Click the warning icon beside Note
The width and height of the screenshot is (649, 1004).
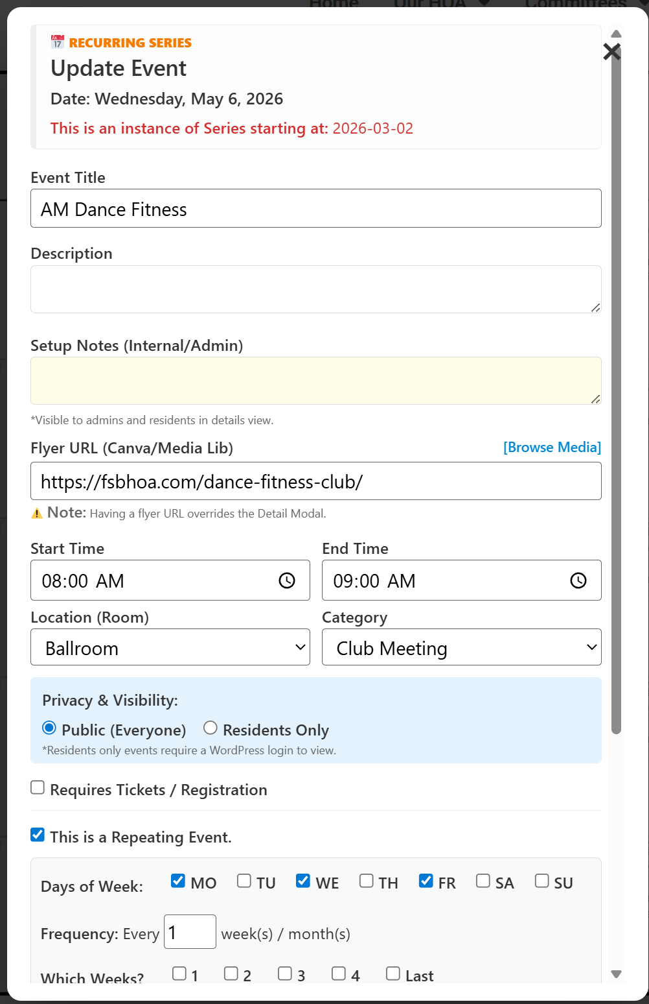click(37, 514)
